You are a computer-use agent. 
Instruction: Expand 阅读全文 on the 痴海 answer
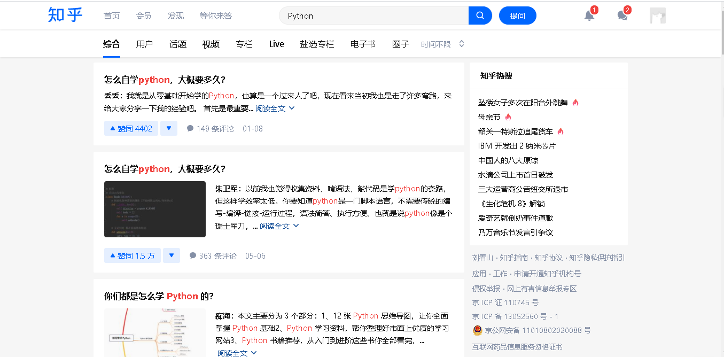(x=237, y=353)
